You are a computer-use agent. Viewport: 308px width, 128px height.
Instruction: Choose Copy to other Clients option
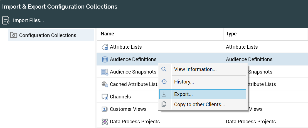tap(199, 105)
